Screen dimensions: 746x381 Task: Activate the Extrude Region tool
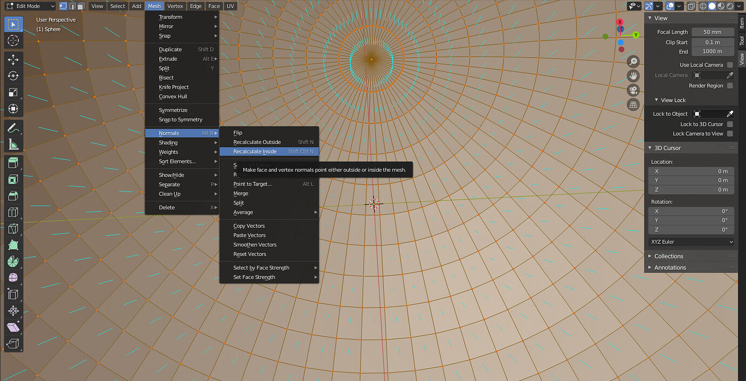[12, 163]
